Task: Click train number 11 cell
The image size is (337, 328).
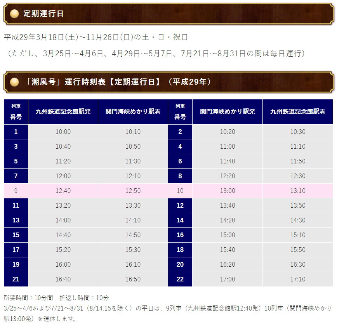Action: tap(16, 205)
